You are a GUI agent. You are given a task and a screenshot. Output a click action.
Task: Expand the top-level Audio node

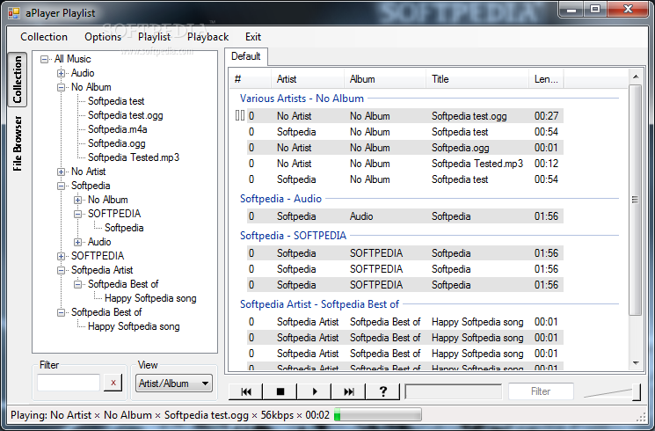coord(61,74)
